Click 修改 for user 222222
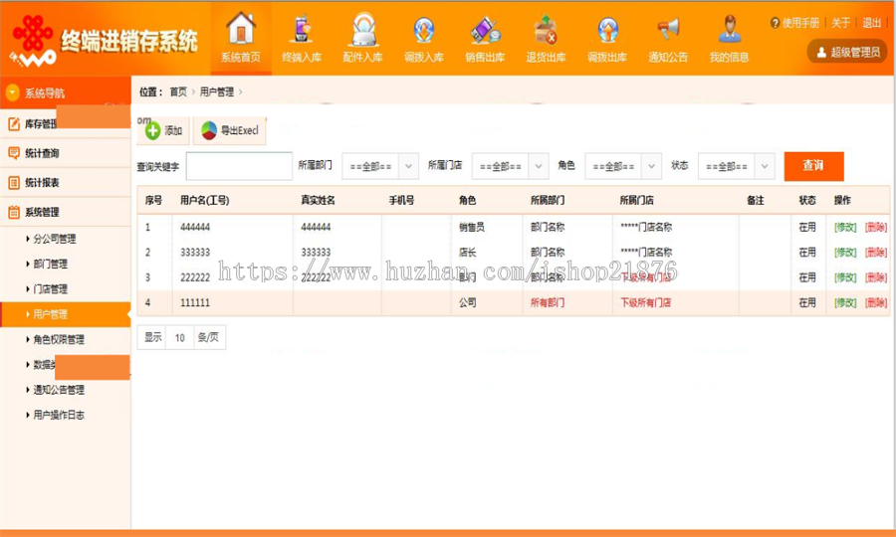The image size is (896, 537). (x=845, y=277)
